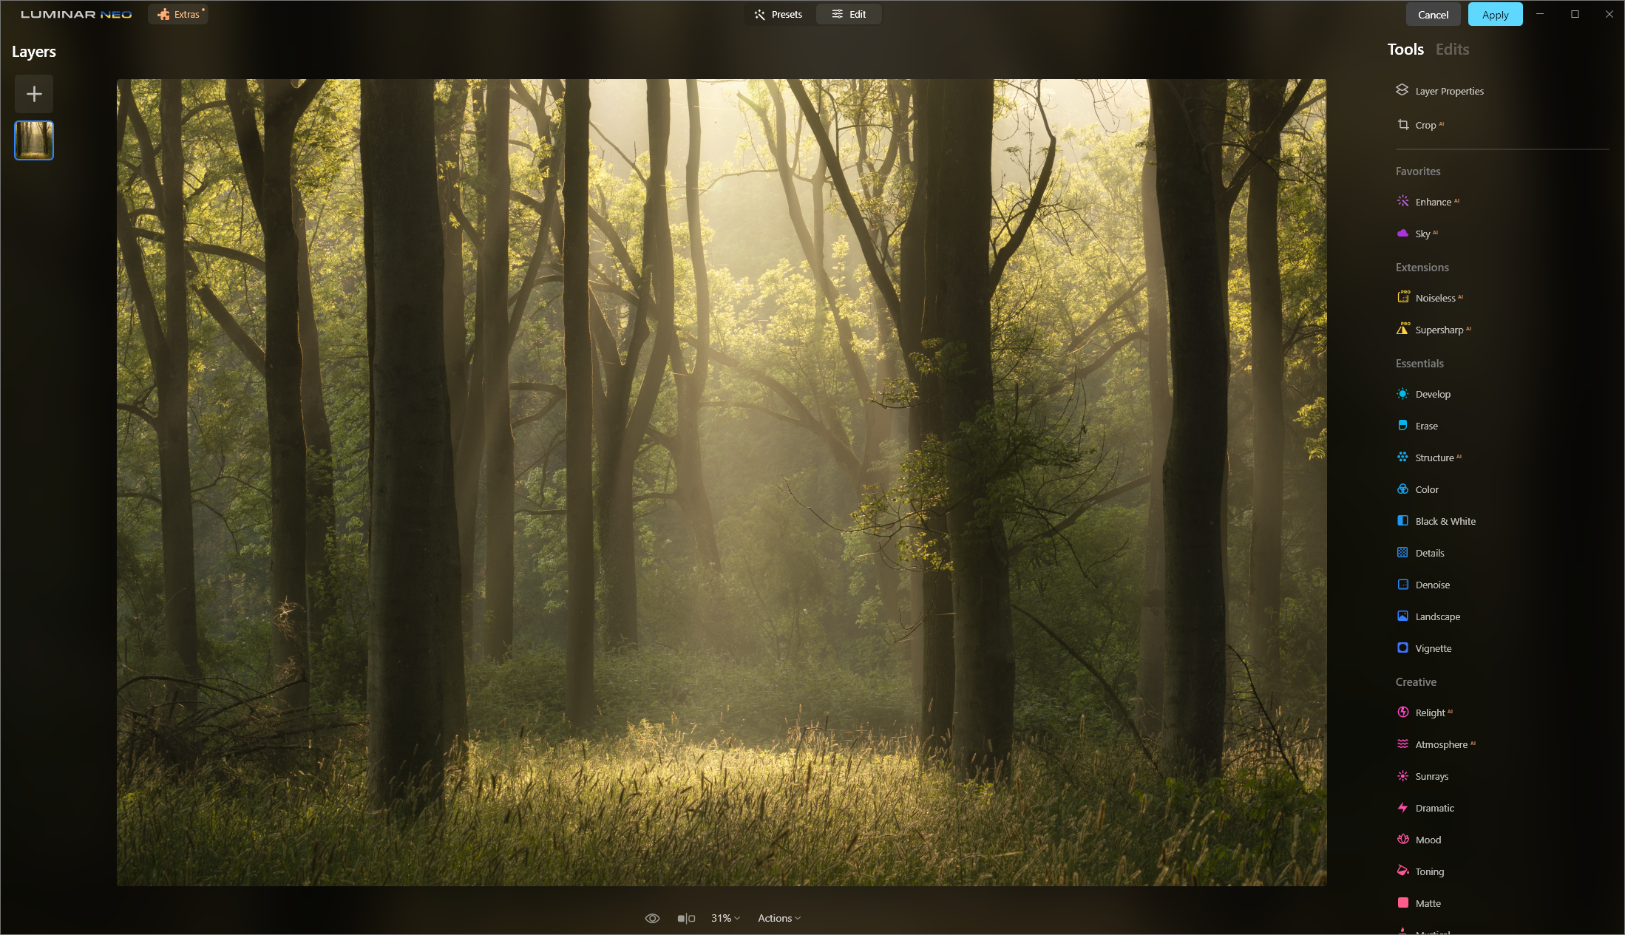Image resolution: width=1625 pixels, height=935 pixels.
Task: Switch to the Edits tab
Action: [x=1451, y=50]
